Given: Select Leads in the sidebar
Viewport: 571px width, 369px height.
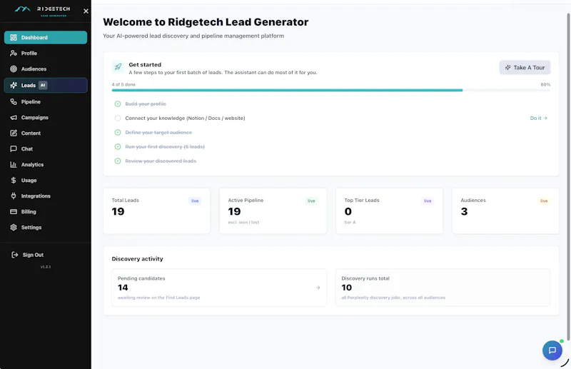Looking at the screenshot, I should tap(46, 85).
